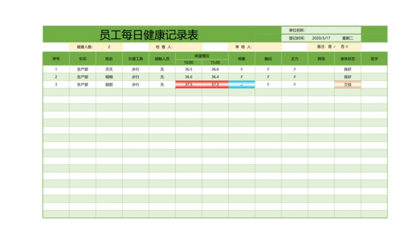Select the 36.4 temperature cell
The height and width of the screenshot is (240, 404).
[215, 77]
